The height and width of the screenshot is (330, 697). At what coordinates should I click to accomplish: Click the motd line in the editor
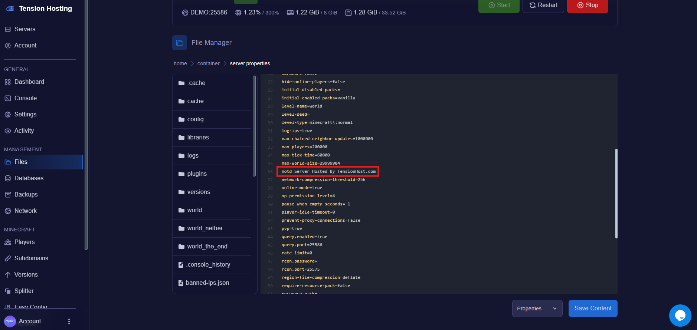click(x=328, y=171)
